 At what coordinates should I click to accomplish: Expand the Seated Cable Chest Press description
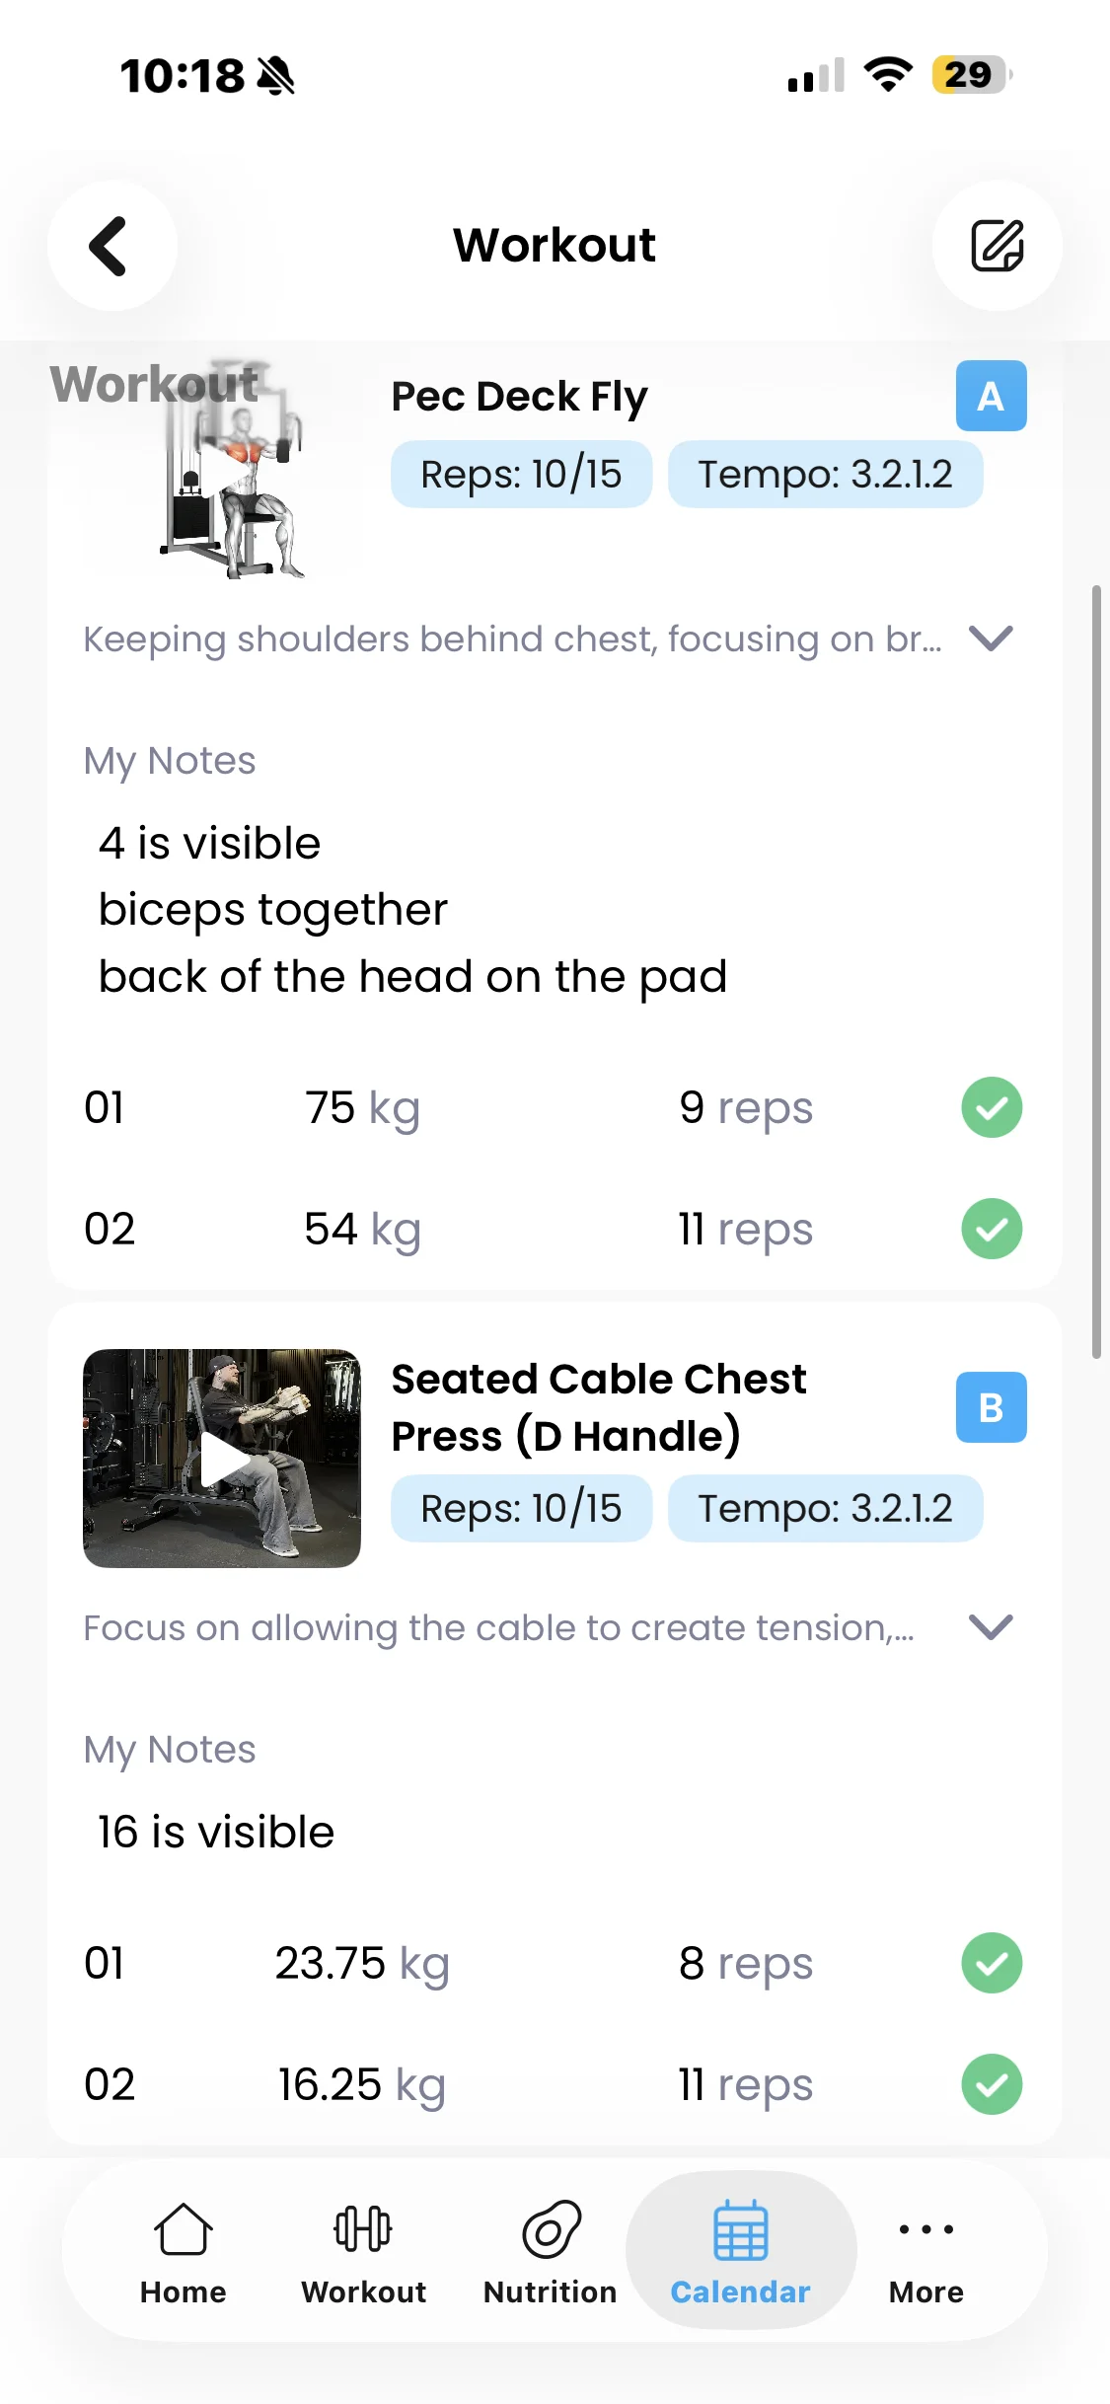click(991, 1627)
